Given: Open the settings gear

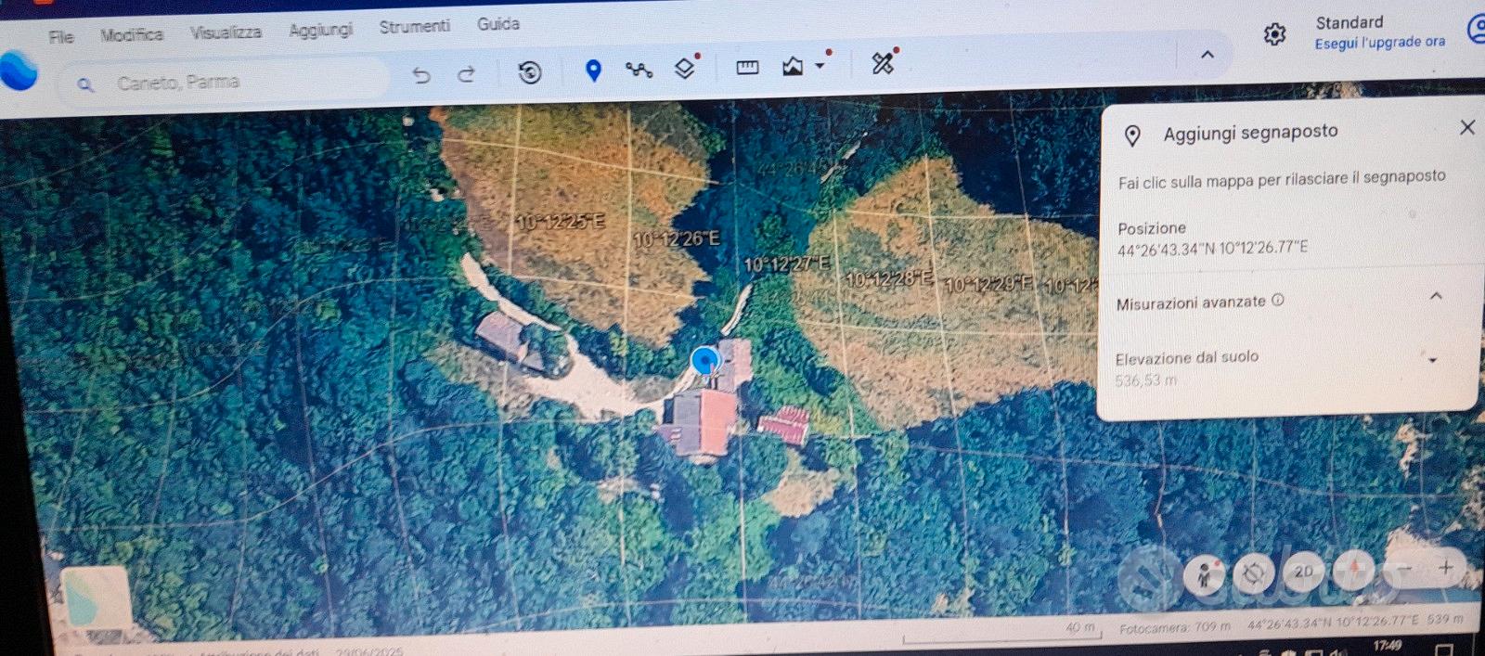Looking at the screenshot, I should pos(1275,34).
